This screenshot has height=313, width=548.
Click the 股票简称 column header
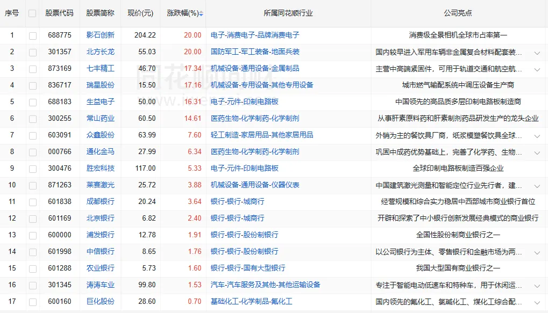101,13
